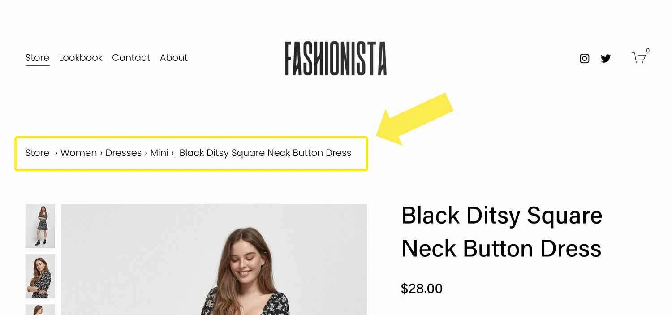Click the main product image
Viewport: 672px width, 315px height.
pos(214,259)
